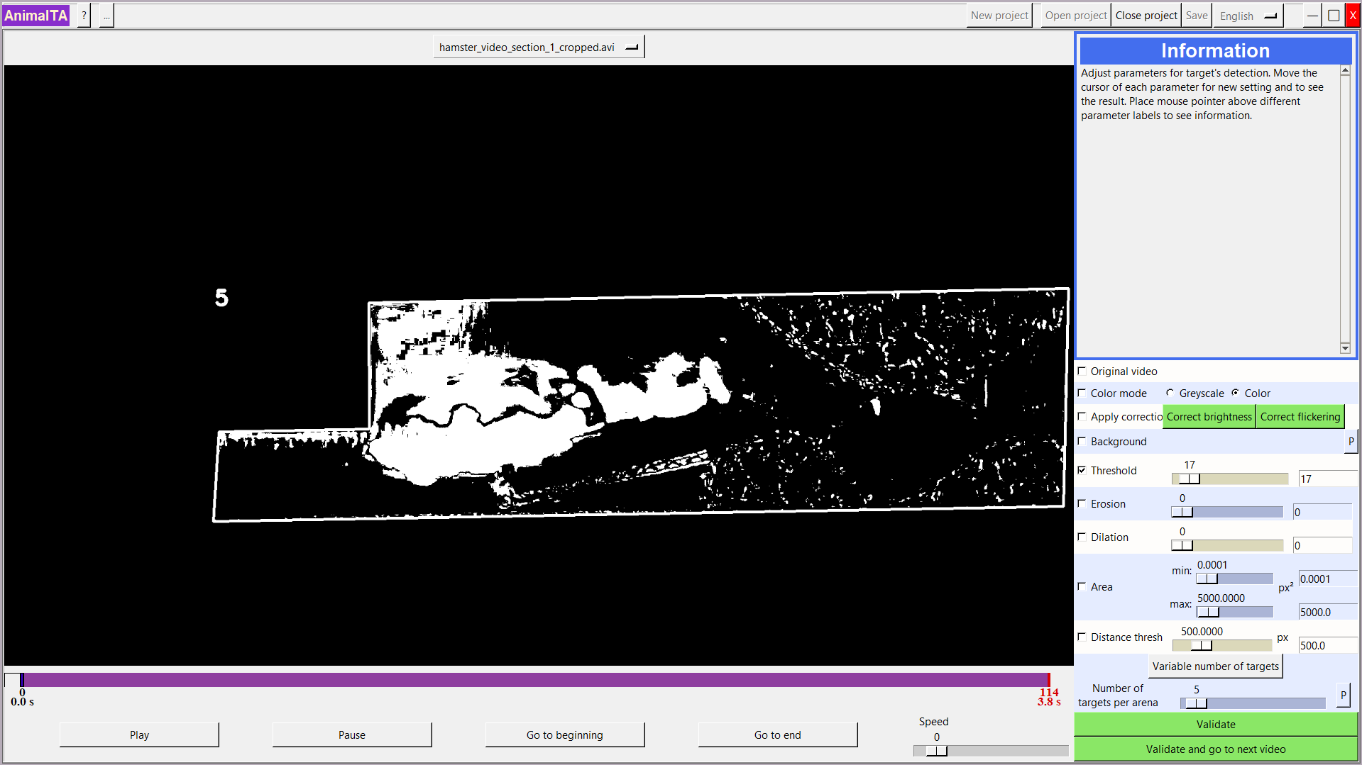1362x765 pixels.
Task: Enable the Original video checkbox
Action: coord(1082,371)
